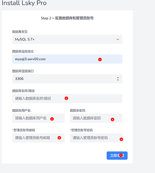Click the 数据库连接地址 label
This screenshot has height=173, width=155.
tap(23, 52)
